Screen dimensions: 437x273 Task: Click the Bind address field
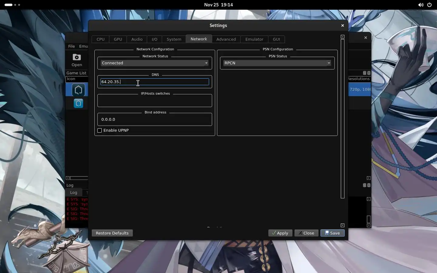coord(155,120)
